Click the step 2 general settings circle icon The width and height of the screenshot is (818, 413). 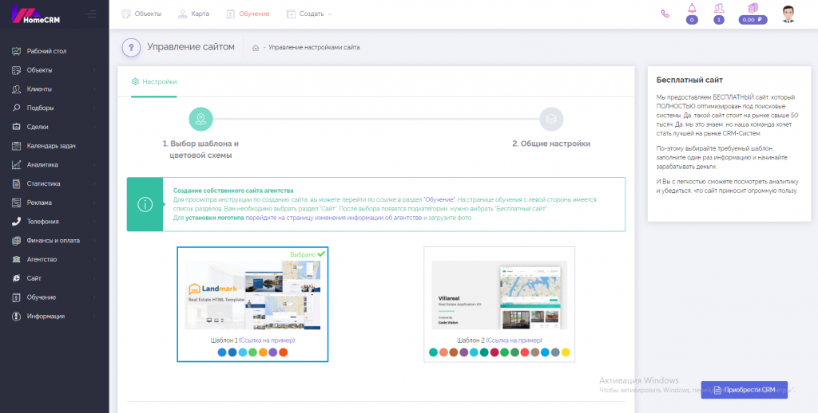tap(550, 119)
